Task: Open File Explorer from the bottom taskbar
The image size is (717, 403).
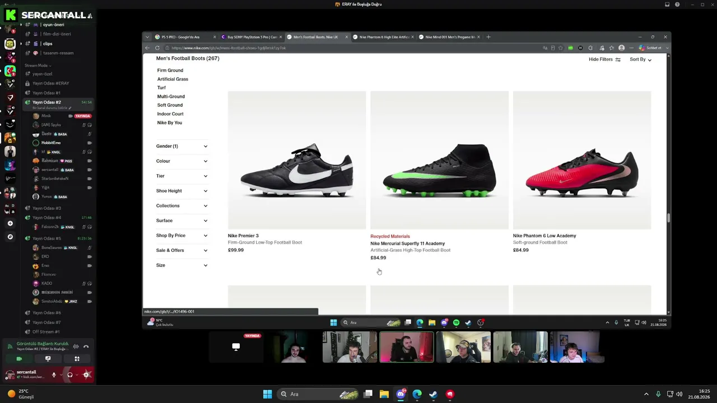Action: [384, 394]
